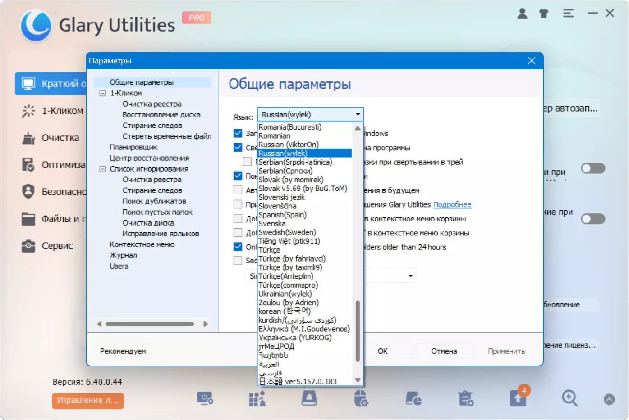This screenshot has width=629, height=420.
Task: Toggle the checkbox on the row ending 'на программы'
Action: [238, 147]
